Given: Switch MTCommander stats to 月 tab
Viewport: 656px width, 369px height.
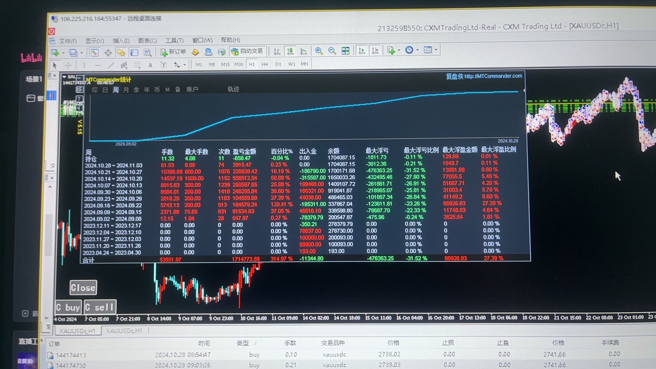Looking at the screenshot, I should pos(126,90).
